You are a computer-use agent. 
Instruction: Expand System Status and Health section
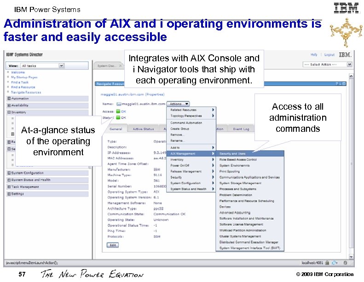point(9,180)
